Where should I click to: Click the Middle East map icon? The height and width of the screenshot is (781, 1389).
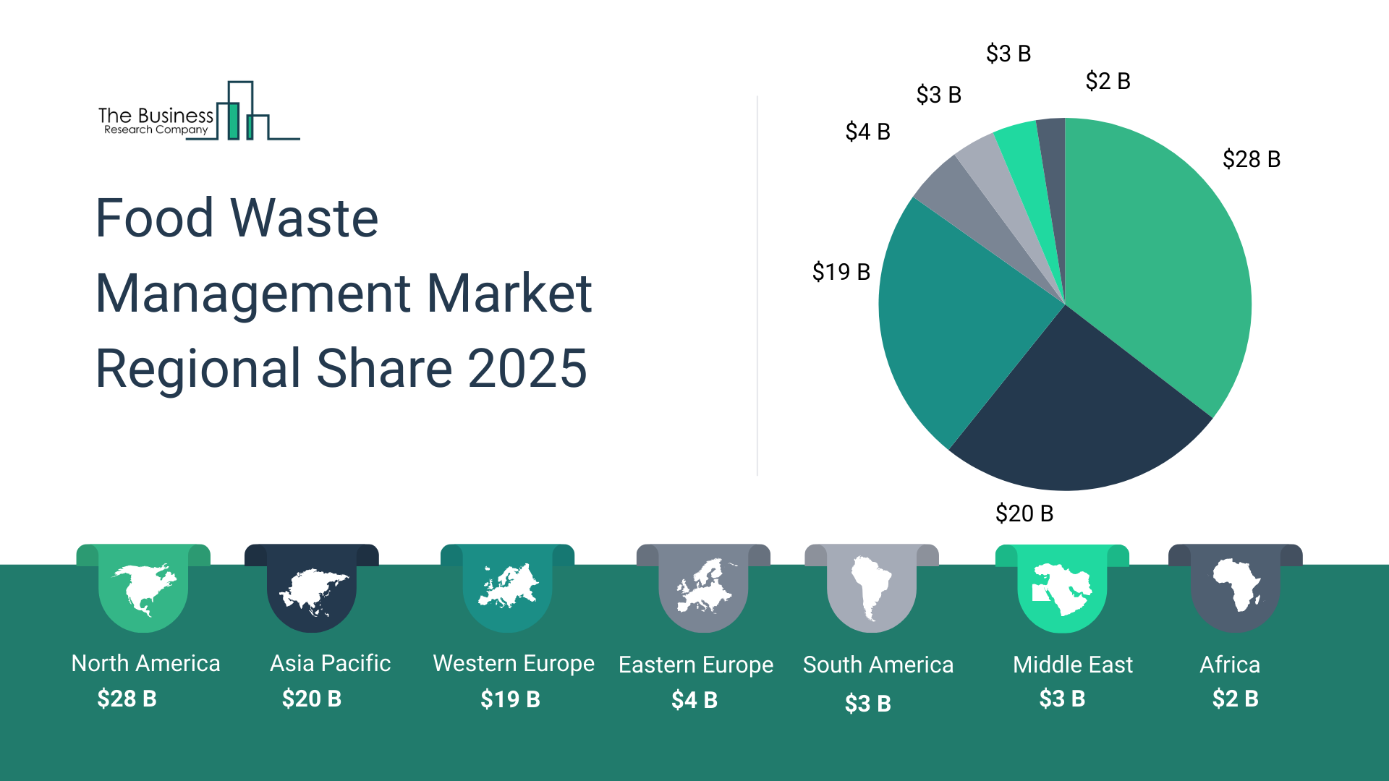[x=1061, y=589]
